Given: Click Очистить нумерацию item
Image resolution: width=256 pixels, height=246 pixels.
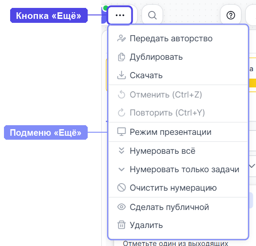Looking at the screenshot, I should [x=178, y=188].
